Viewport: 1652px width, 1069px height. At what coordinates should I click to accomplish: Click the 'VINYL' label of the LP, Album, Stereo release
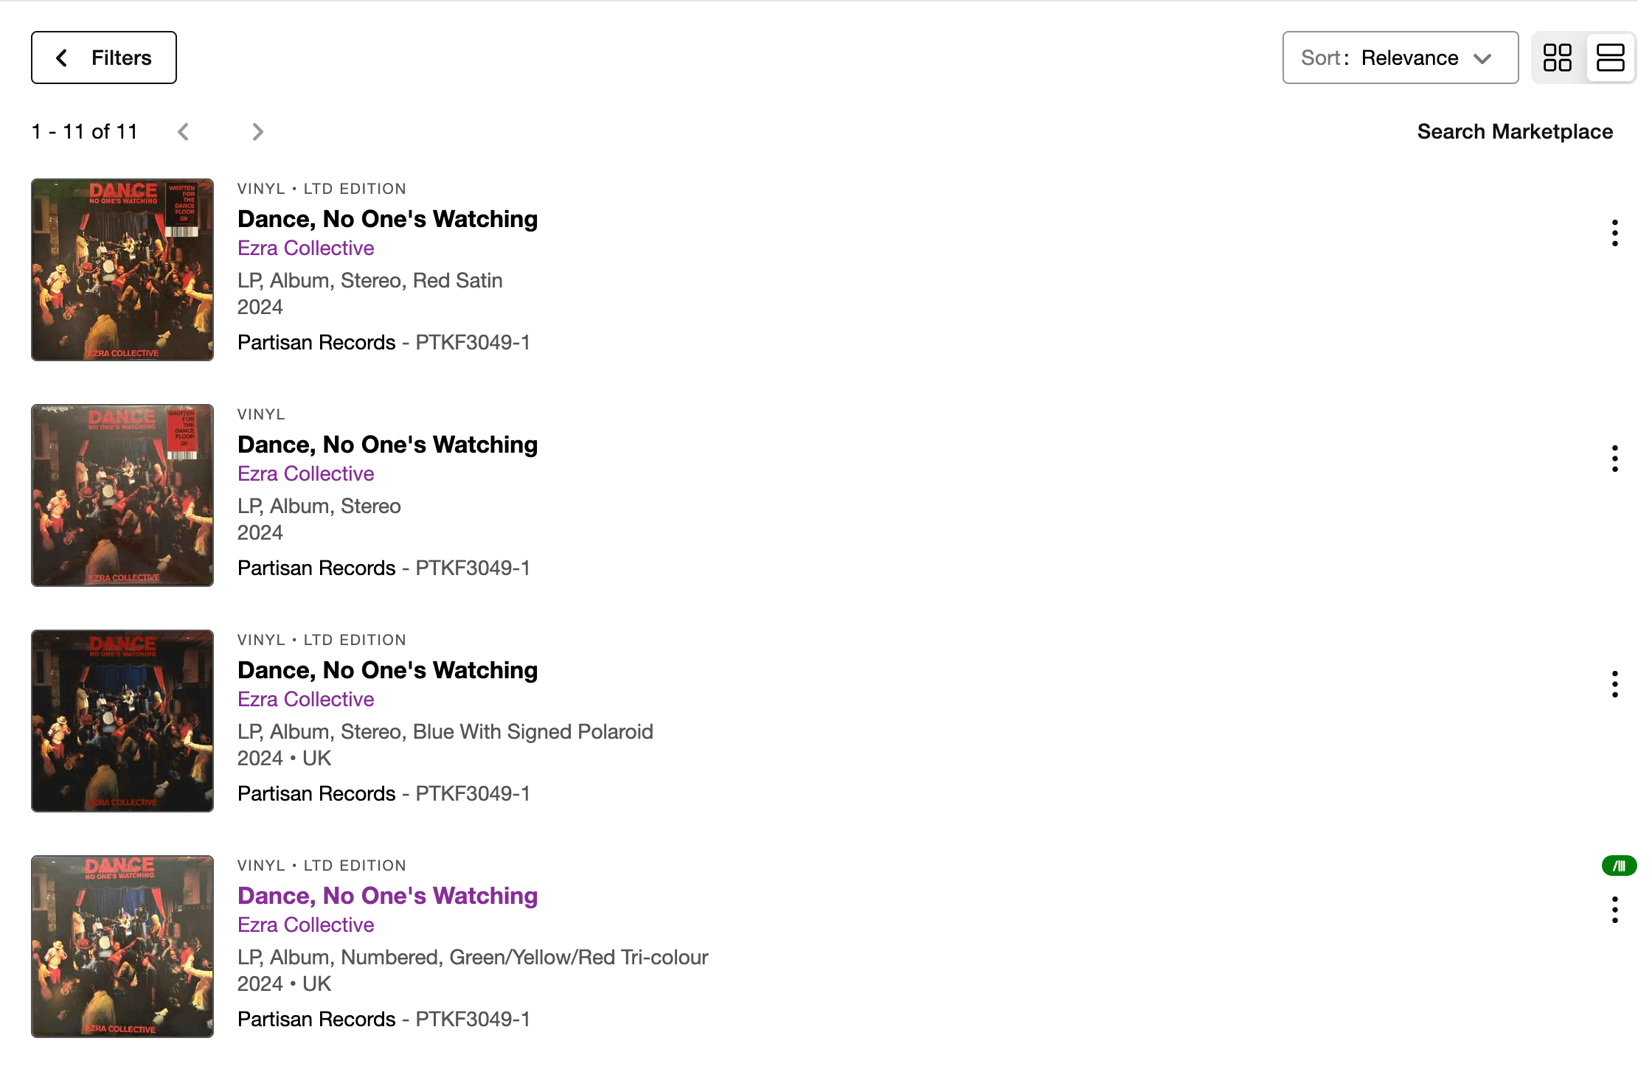click(x=261, y=414)
